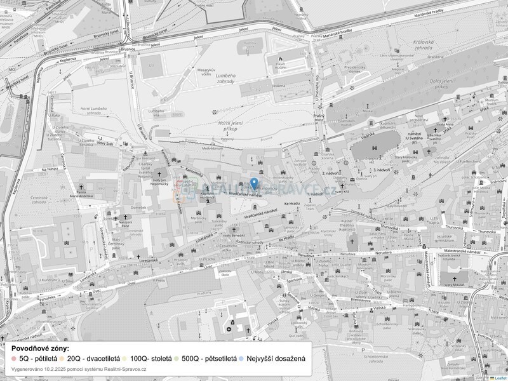Click the 500Q pětsetiletá green legend dot
Image resolution: width=508 pixels, height=381 pixels.
[176, 359]
